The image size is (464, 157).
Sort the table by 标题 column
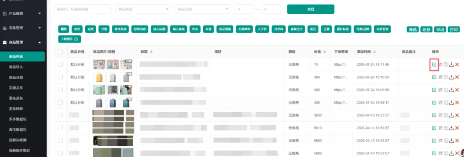[151, 52]
